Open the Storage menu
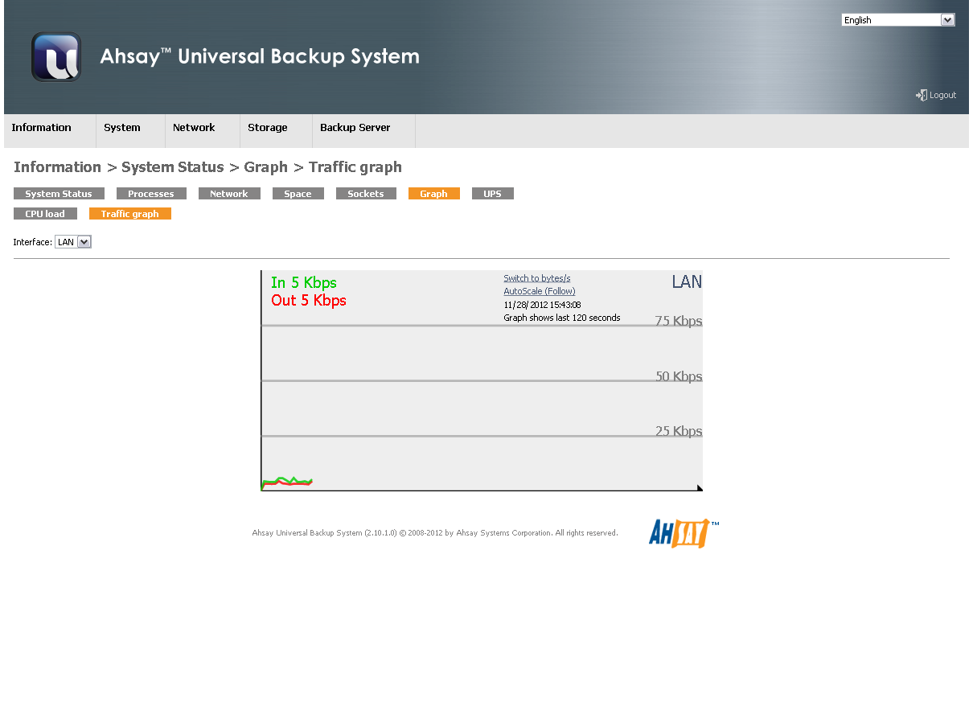The width and height of the screenshot is (973, 702). [268, 128]
